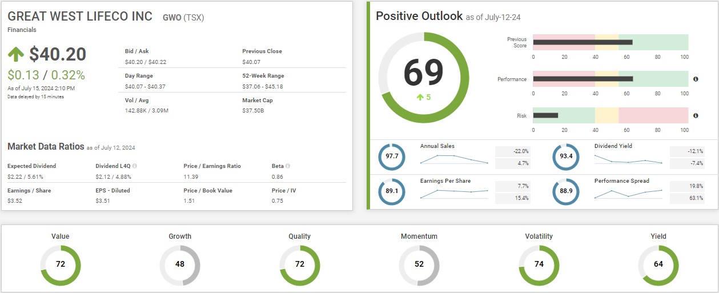
Task: Click the Growth score 48 donut
Action: tap(180, 264)
